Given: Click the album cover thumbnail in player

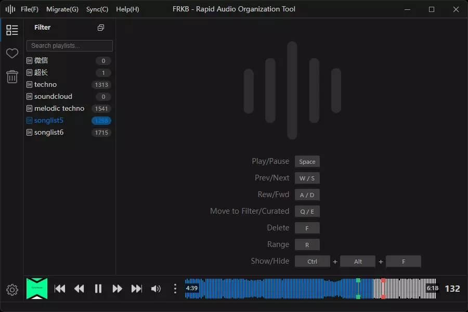Looking at the screenshot, I should point(37,289).
